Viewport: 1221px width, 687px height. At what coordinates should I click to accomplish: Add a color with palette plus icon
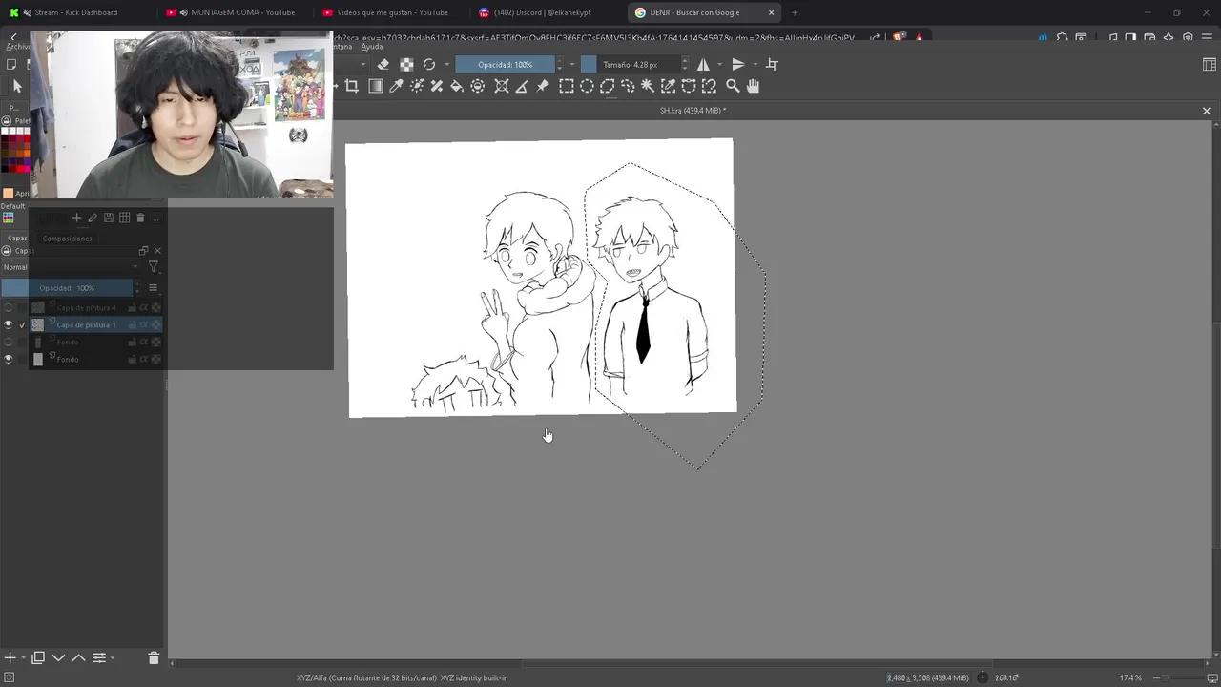point(76,218)
